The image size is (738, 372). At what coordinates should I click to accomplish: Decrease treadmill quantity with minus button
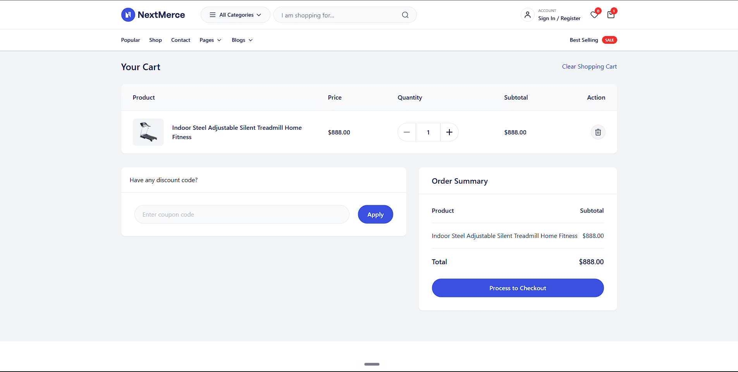pyautogui.click(x=407, y=132)
